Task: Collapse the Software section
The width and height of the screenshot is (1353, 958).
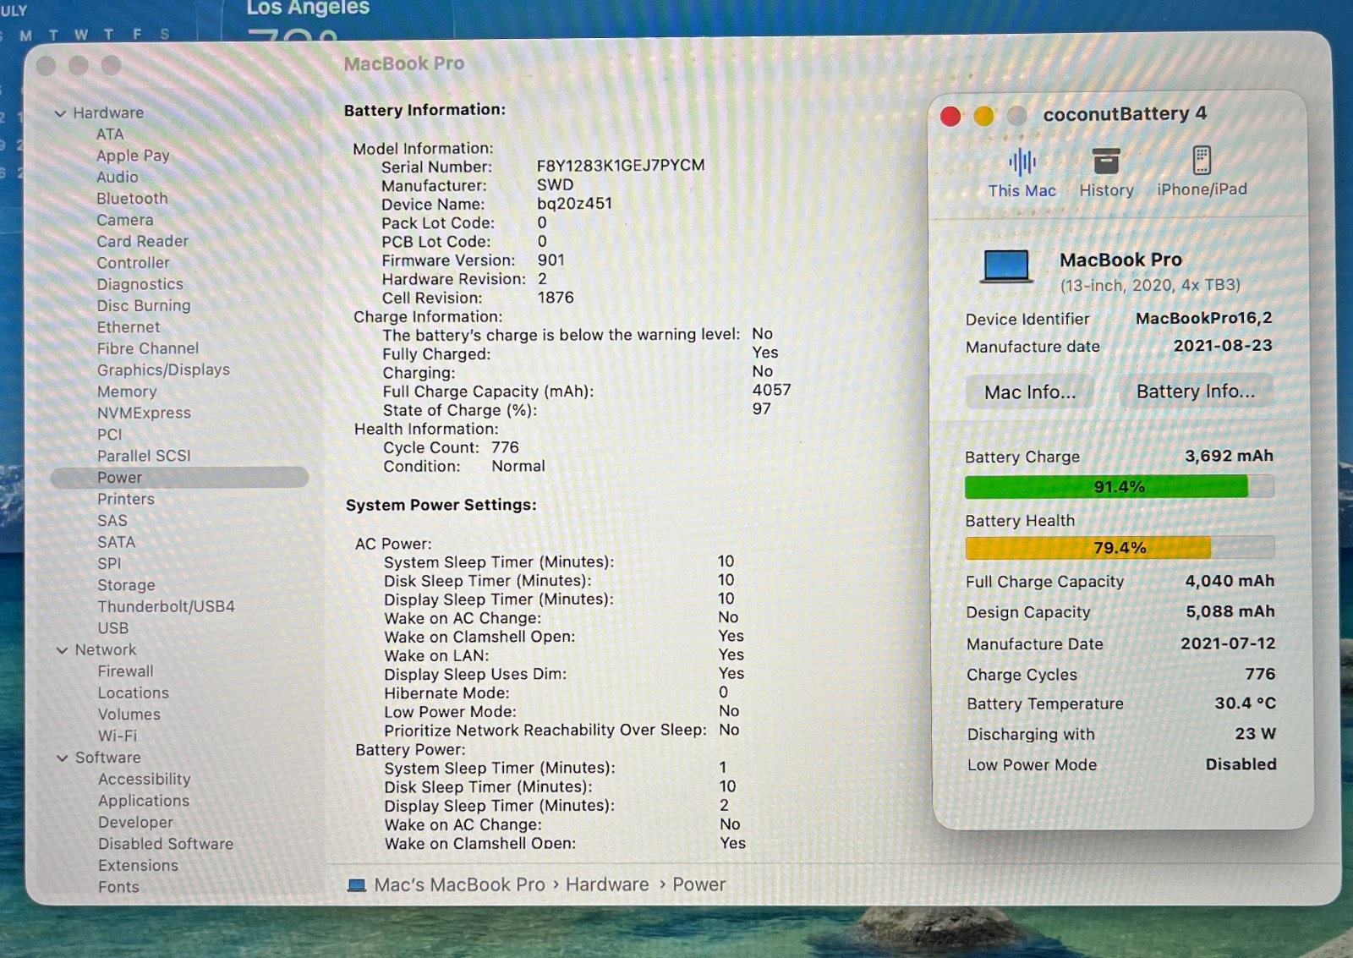Action: [x=62, y=758]
